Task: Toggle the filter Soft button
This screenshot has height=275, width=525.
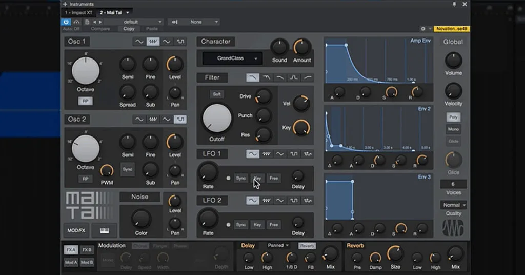Action: pyautogui.click(x=217, y=94)
